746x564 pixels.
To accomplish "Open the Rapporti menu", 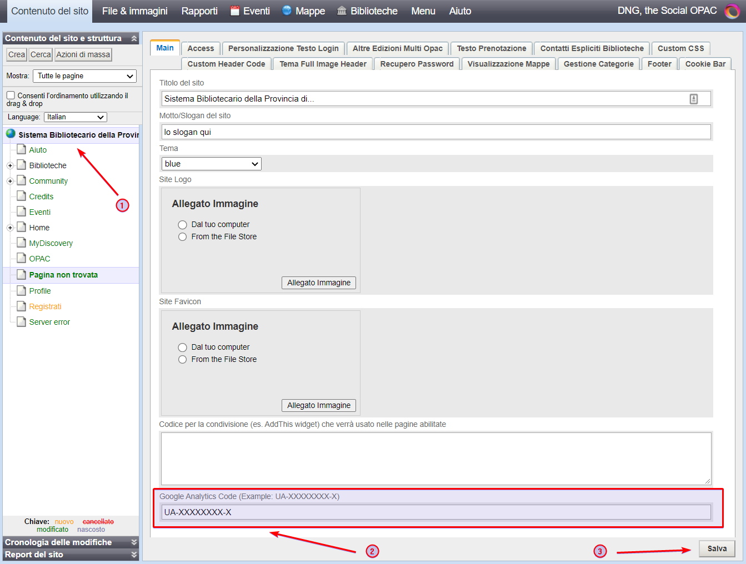I will coord(199,11).
